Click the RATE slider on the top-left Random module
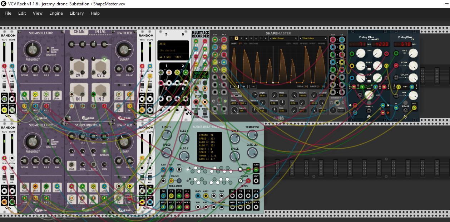Viewport: 450px width, 222px height. [x=5, y=53]
